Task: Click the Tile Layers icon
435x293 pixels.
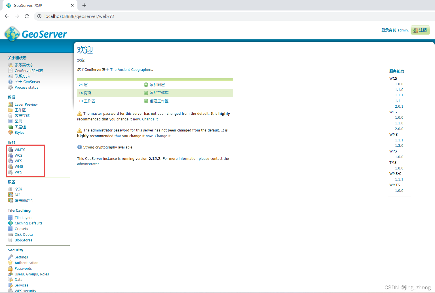Action: [x=10, y=218]
